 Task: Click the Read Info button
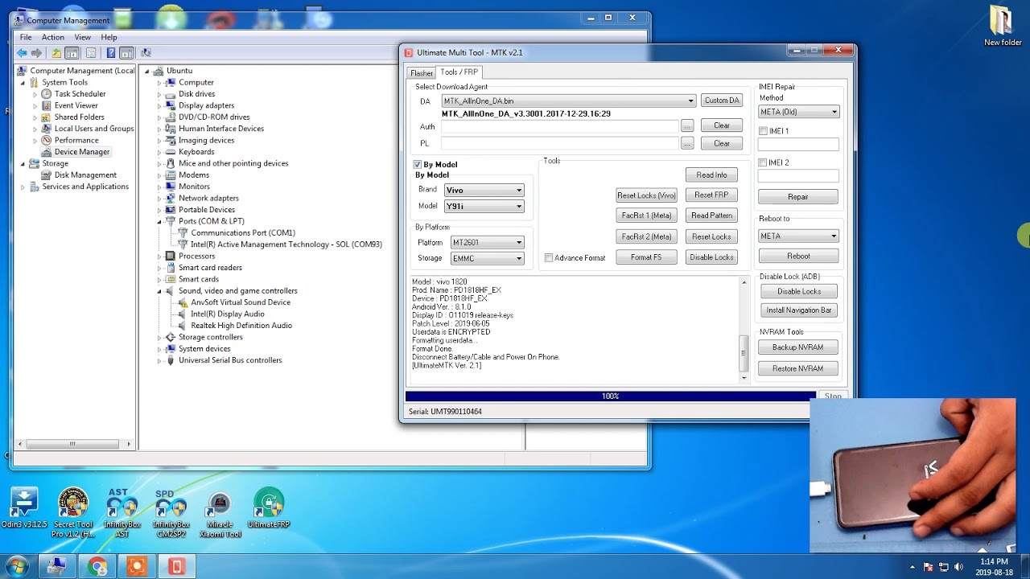point(711,175)
